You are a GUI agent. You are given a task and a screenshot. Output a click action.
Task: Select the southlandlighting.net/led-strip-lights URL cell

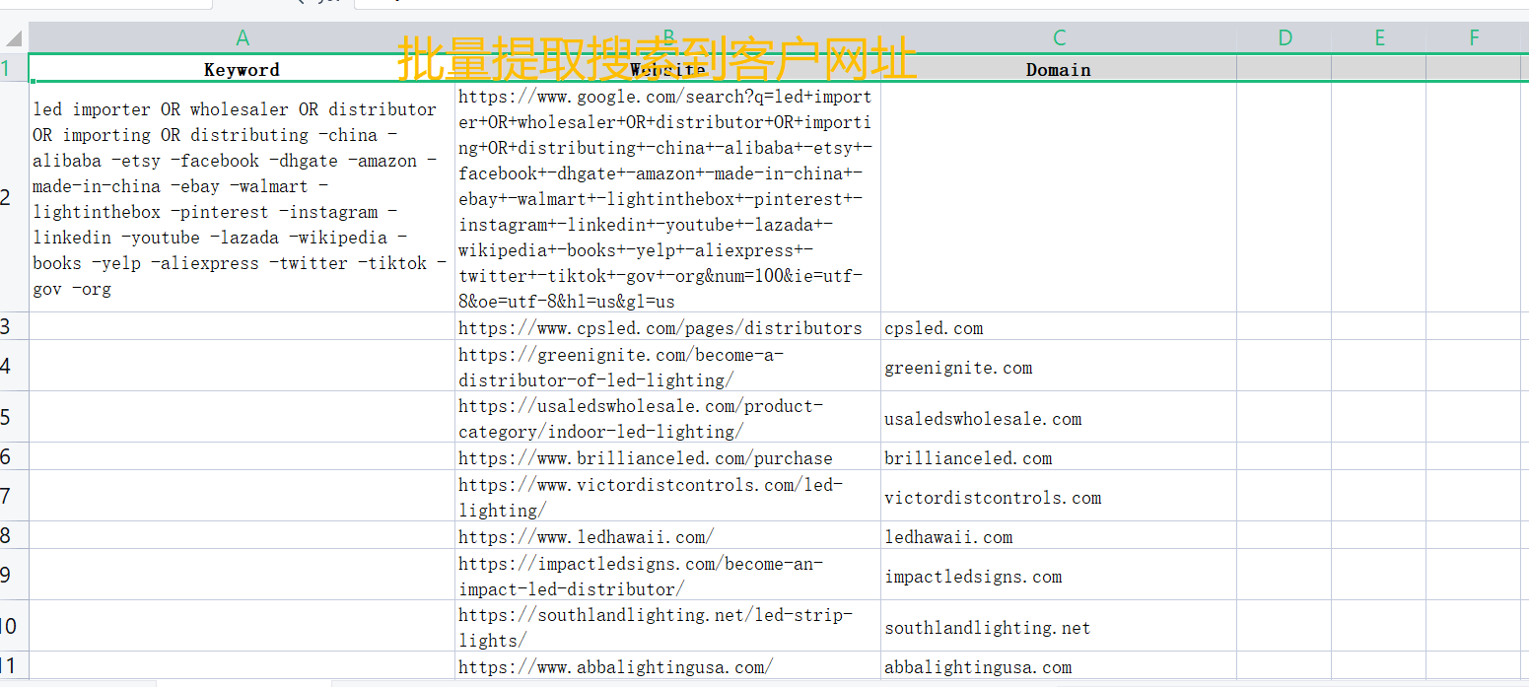click(667, 626)
